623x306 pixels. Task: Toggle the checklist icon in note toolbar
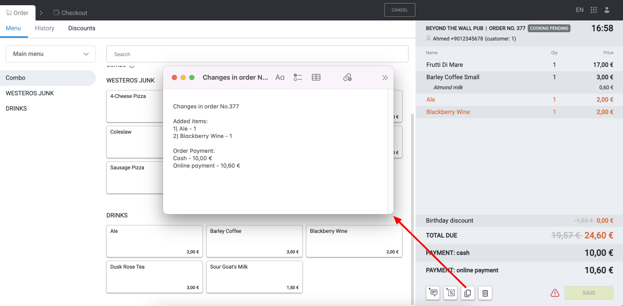pyautogui.click(x=298, y=77)
